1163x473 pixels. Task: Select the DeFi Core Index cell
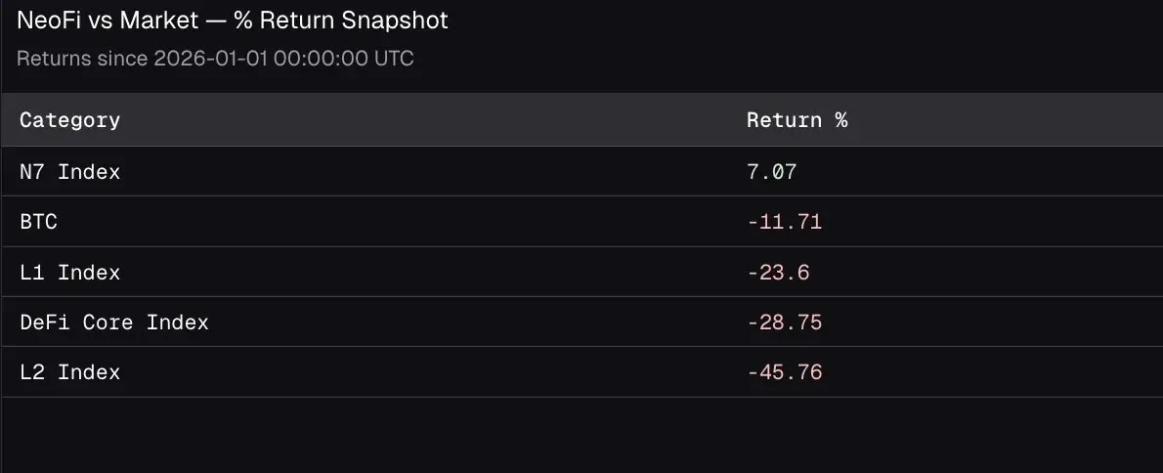pyautogui.click(x=114, y=322)
